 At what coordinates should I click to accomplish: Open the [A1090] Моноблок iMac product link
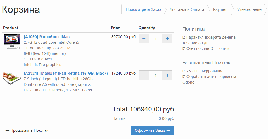47,37
